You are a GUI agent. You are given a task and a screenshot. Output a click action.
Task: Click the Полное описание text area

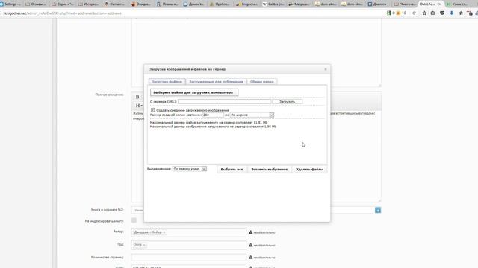(256, 156)
